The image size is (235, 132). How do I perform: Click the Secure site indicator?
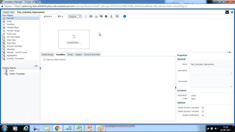[x=7, y=6]
